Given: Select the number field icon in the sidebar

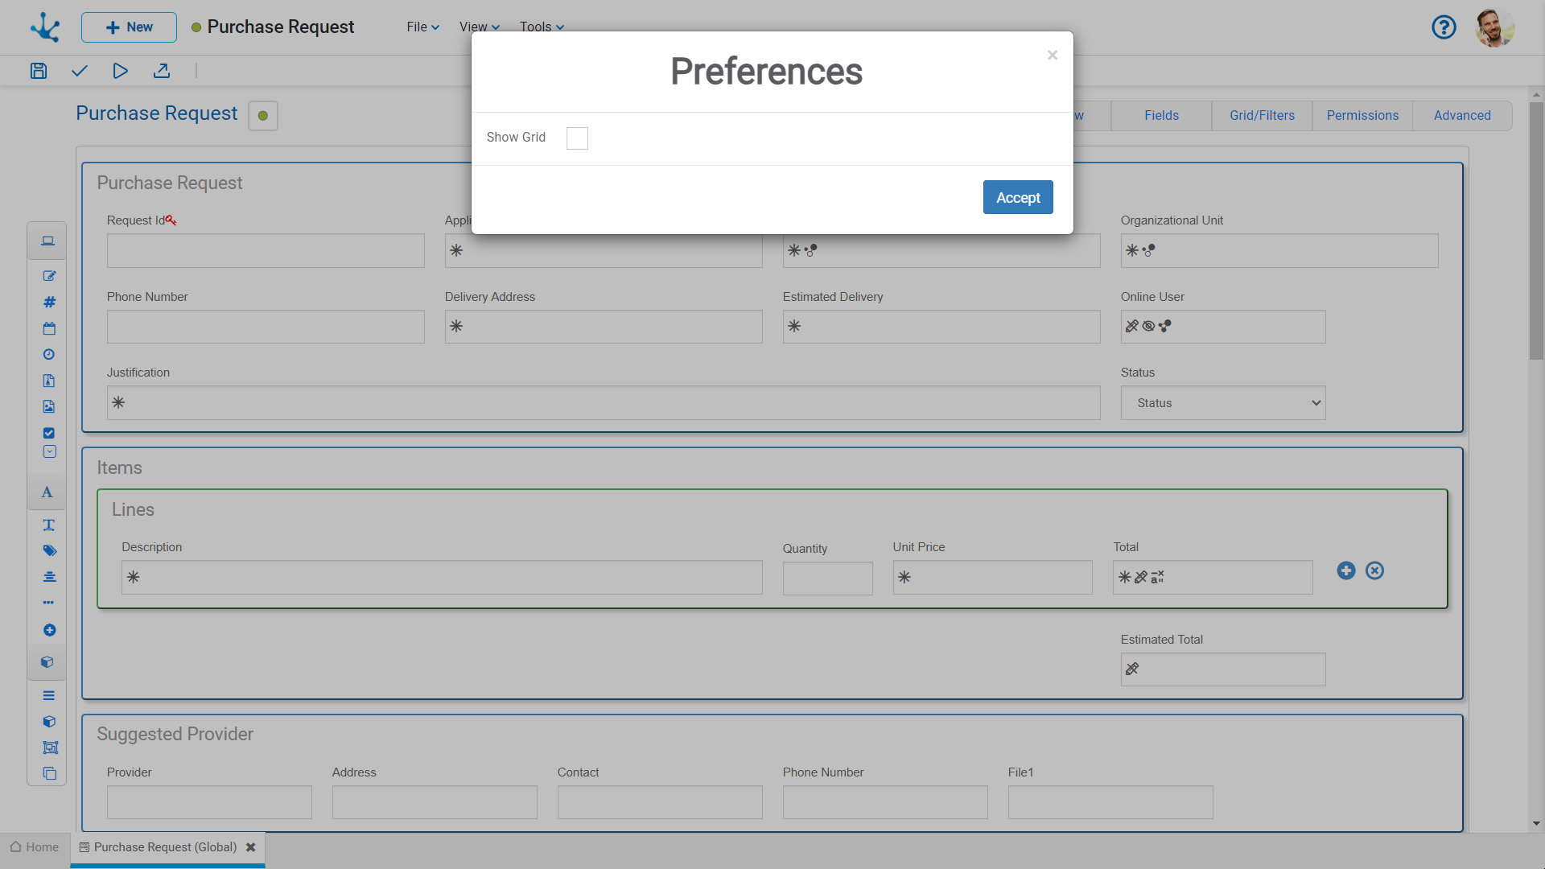Looking at the screenshot, I should pos(49,302).
